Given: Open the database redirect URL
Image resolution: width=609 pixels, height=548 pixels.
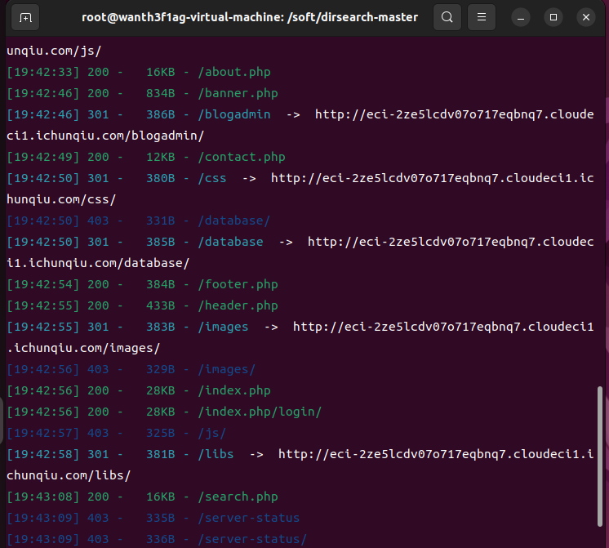Looking at the screenshot, I should tap(450, 242).
